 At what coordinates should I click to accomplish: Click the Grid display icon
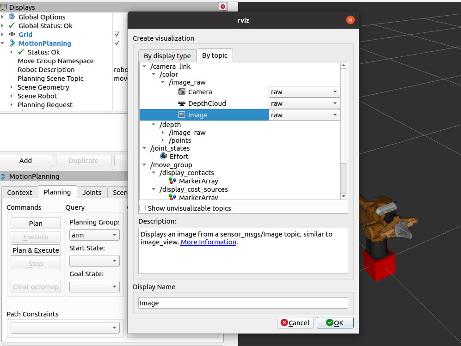pyautogui.click(x=12, y=34)
